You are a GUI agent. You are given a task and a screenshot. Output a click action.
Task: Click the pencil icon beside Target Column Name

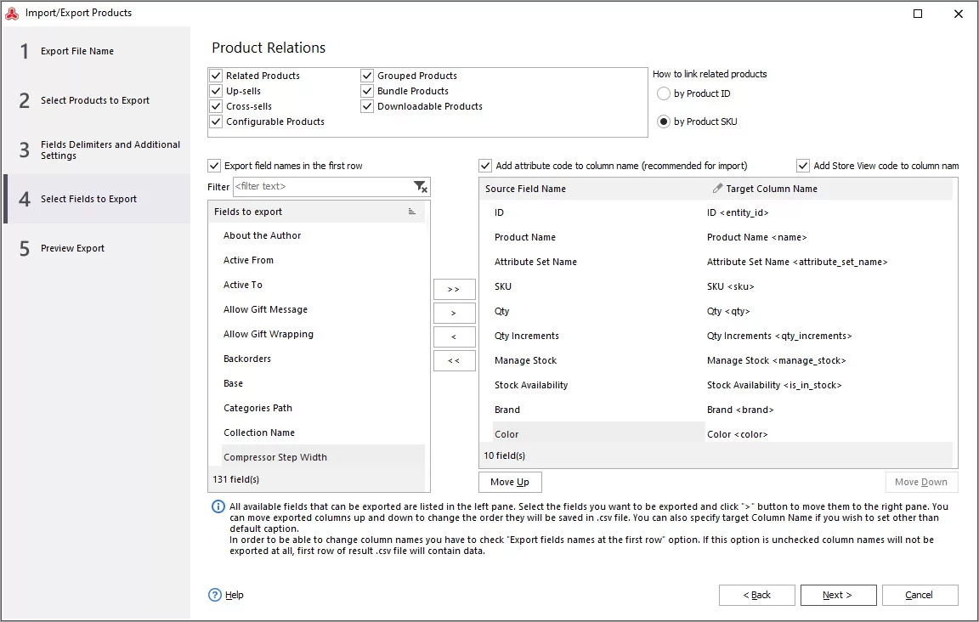pos(717,189)
